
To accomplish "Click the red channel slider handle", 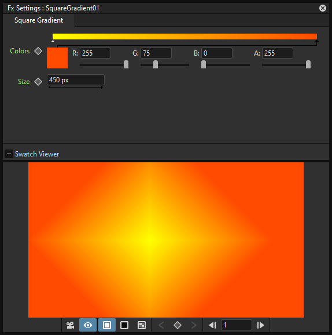I will 126,64.
